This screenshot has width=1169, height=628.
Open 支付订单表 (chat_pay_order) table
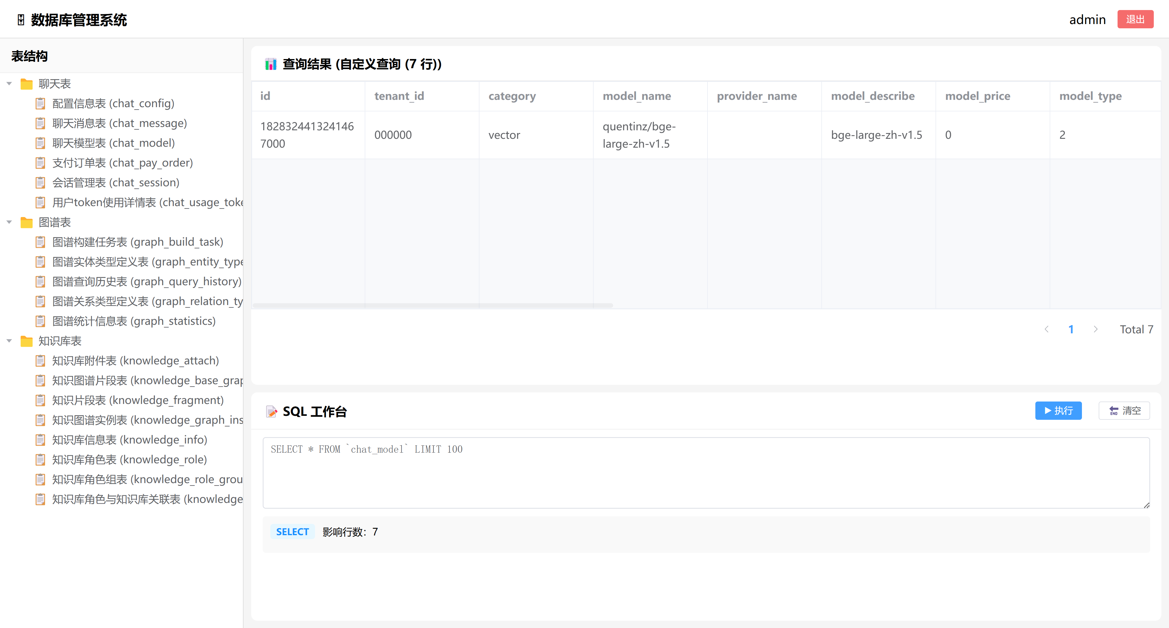pyautogui.click(x=122, y=163)
